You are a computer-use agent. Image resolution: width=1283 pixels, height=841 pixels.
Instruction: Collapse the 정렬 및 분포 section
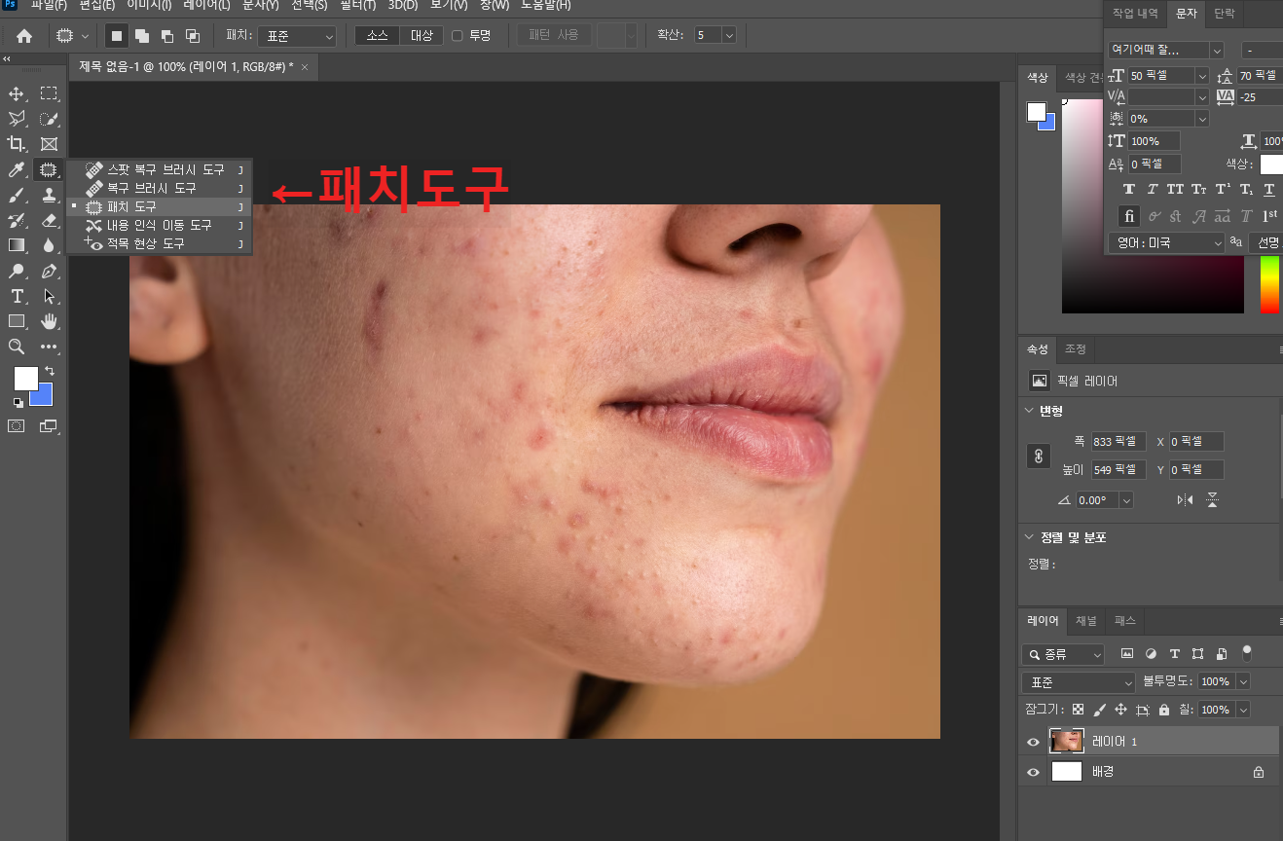click(x=1029, y=537)
